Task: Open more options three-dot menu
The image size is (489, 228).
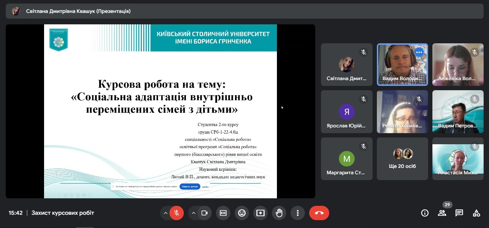Action: click(298, 213)
